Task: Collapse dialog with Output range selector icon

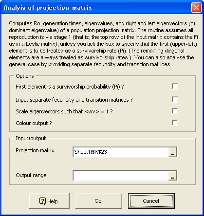Action: tap(172, 176)
